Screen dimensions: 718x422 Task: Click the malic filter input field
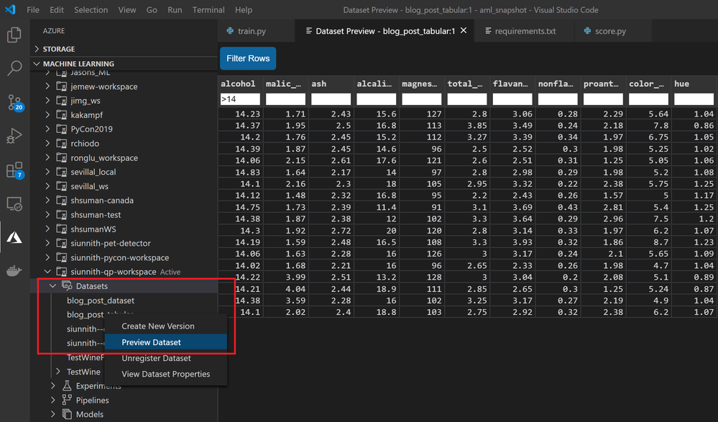pos(285,99)
